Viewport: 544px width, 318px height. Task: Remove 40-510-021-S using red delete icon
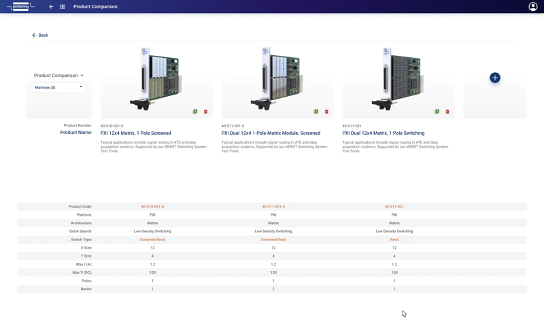click(205, 112)
